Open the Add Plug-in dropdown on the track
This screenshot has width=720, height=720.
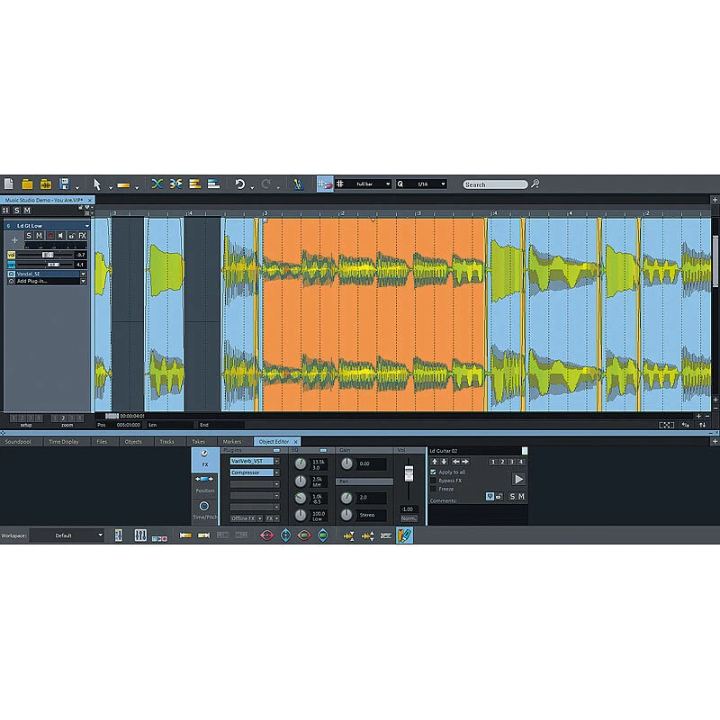coord(82,281)
